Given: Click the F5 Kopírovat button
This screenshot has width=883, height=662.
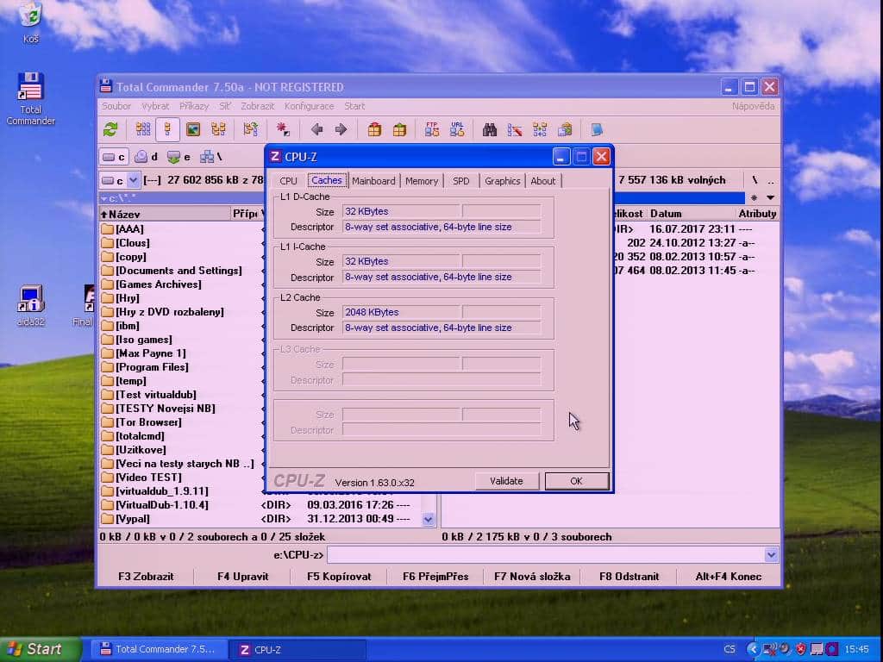Looking at the screenshot, I should pyautogui.click(x=339, y=577).
